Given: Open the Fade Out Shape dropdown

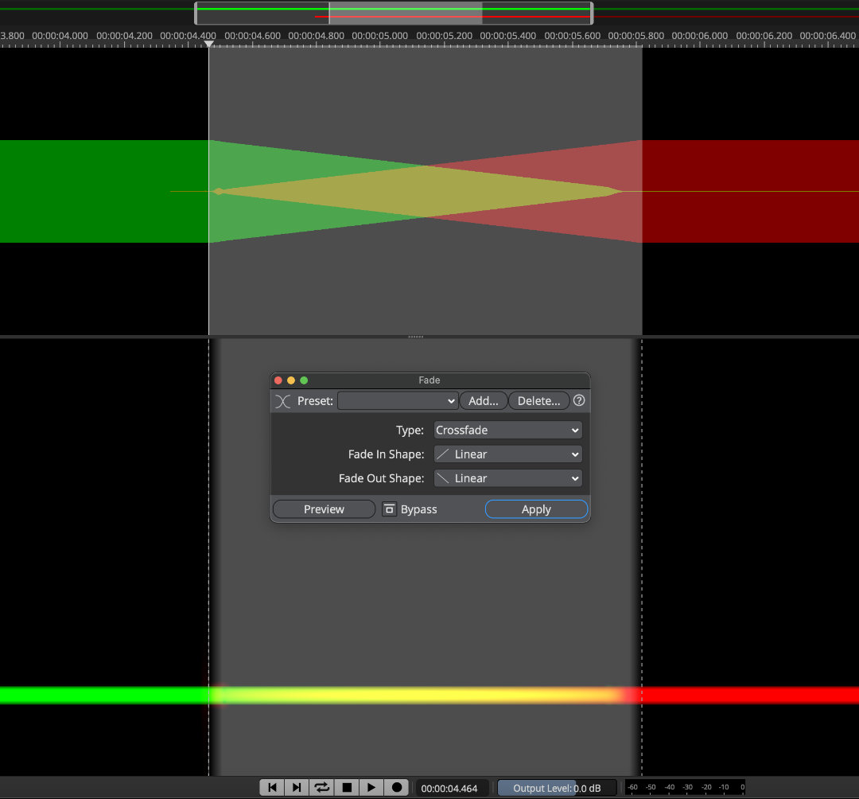Looking at the screenshot, I should [x=507, y=478].
